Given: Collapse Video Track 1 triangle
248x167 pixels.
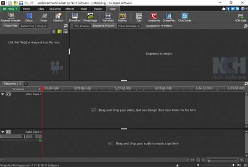Looking at the screenshot, I should pyautogui.click(x=2, y=94).
